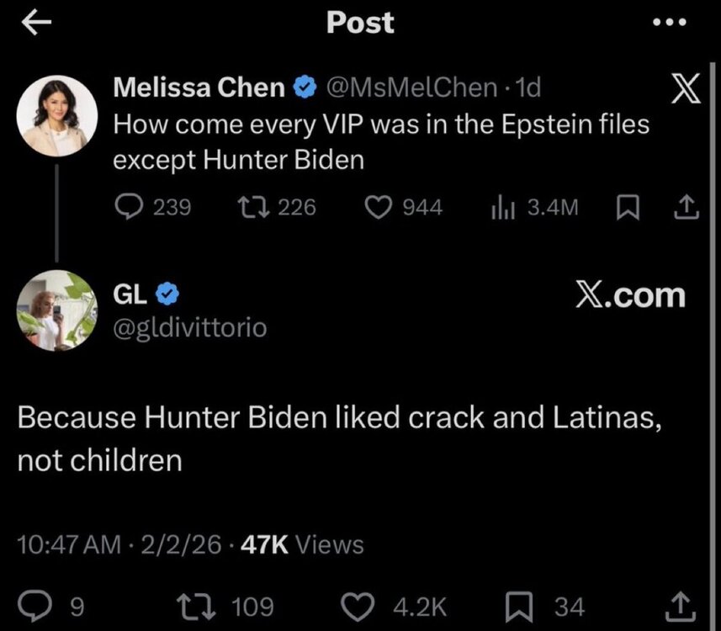View analytics showing 3.4M views
721x631 pixels.
(x=501, y=206)
